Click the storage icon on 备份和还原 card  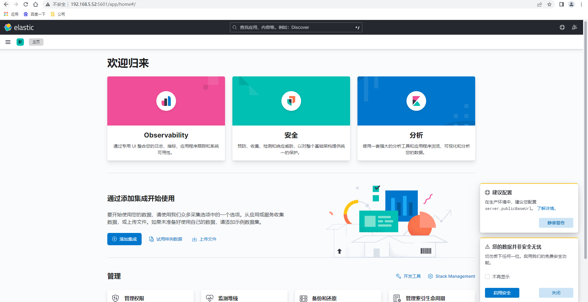[304, 298]
